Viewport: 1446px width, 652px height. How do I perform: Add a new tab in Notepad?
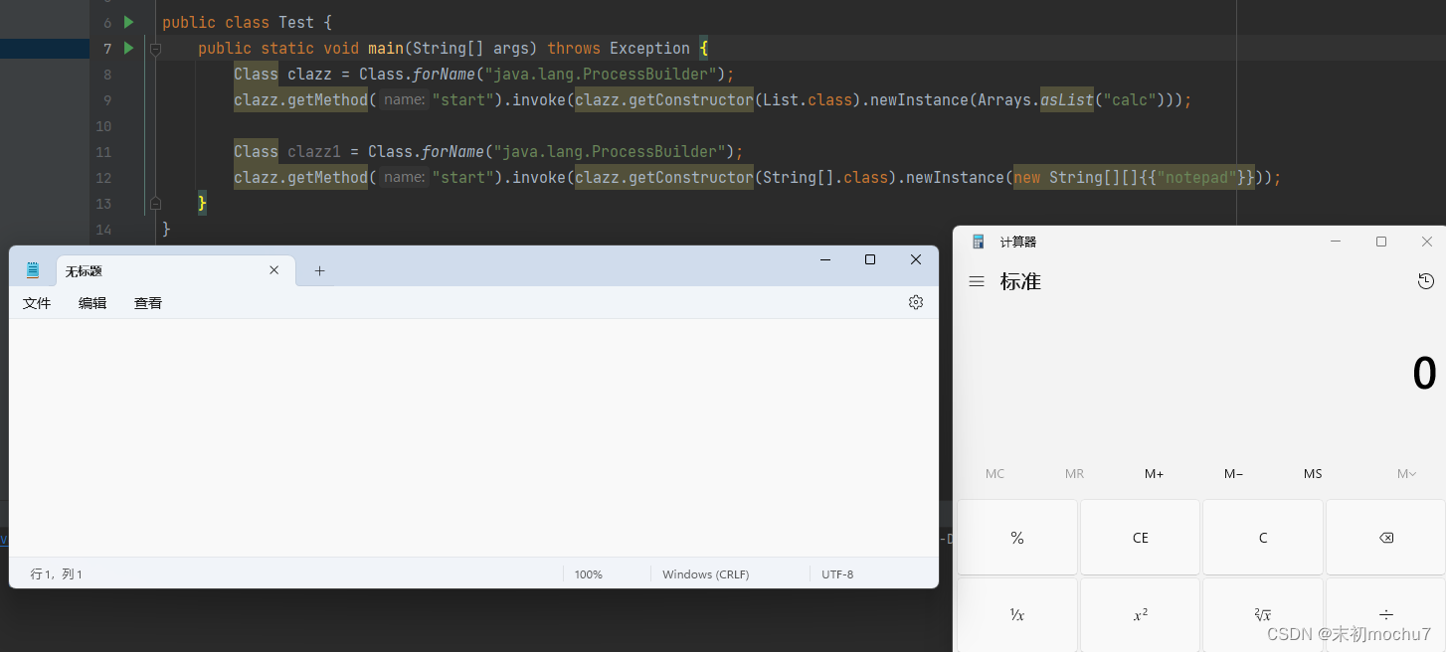click(x=319, y=270)
